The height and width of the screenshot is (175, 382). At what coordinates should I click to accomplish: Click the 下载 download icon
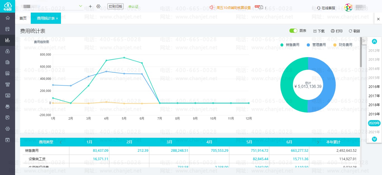(x=315, y=31)
